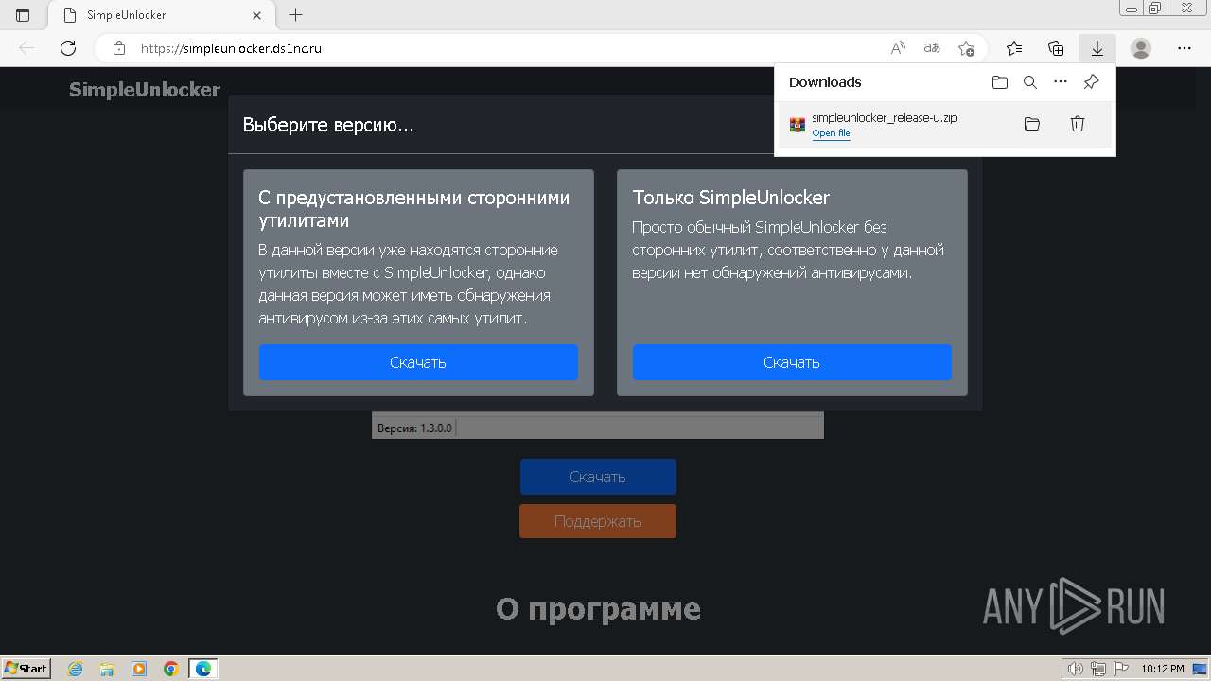Open the translate page option
Screen dimensions: 1211x681
[x=932, y=48]
